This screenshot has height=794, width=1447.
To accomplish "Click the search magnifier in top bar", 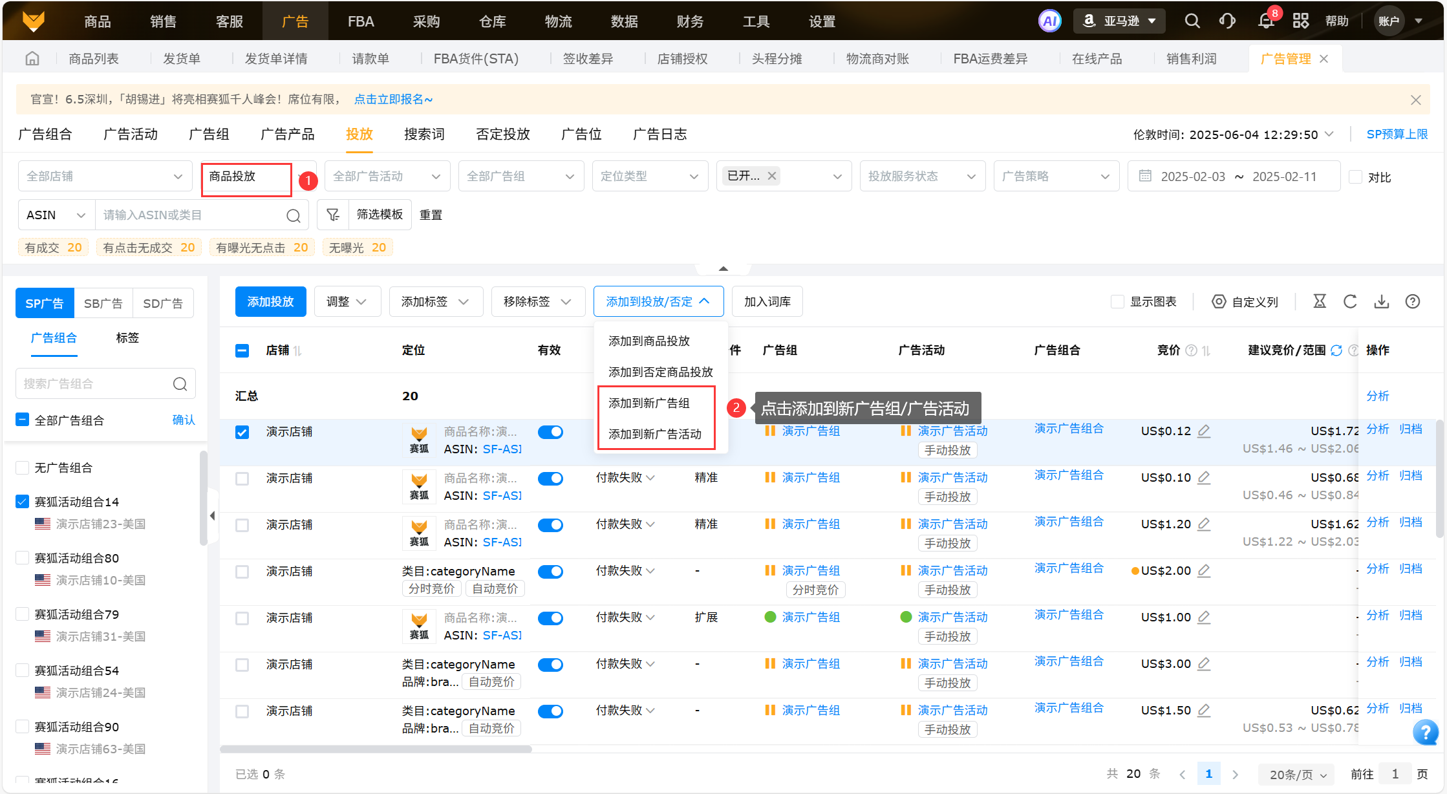I will (x=1192, y=21).
